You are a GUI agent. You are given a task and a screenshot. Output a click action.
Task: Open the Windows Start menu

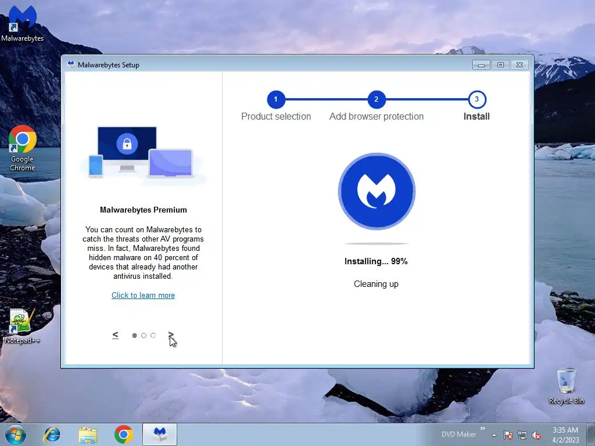click(x=16, y=434)
